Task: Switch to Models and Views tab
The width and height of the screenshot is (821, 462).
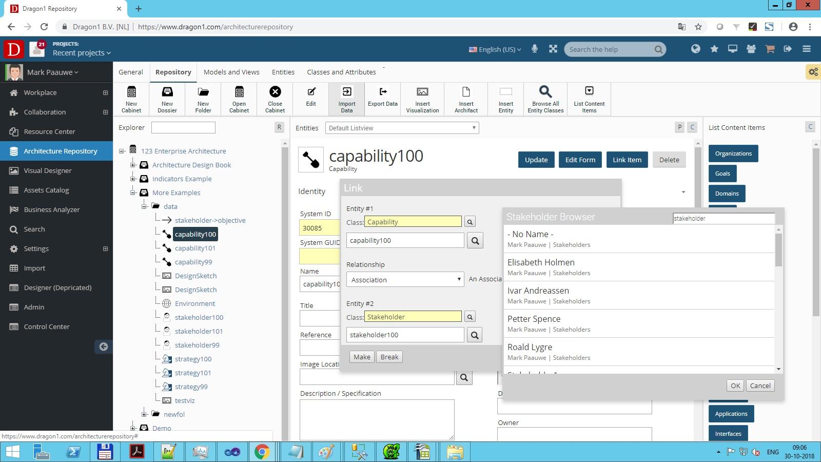Action: coord(231,72)
